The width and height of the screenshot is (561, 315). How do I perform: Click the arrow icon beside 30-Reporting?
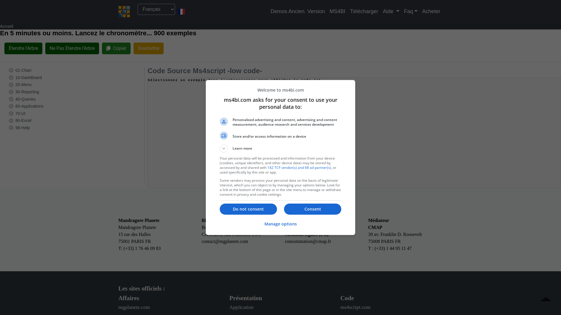tap(11, 92)
